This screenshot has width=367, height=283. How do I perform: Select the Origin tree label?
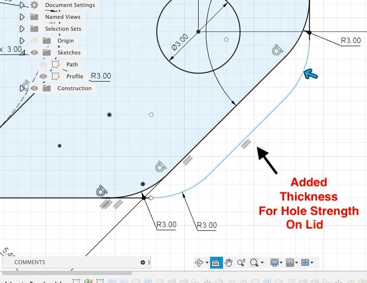click(x=66, y=41)
